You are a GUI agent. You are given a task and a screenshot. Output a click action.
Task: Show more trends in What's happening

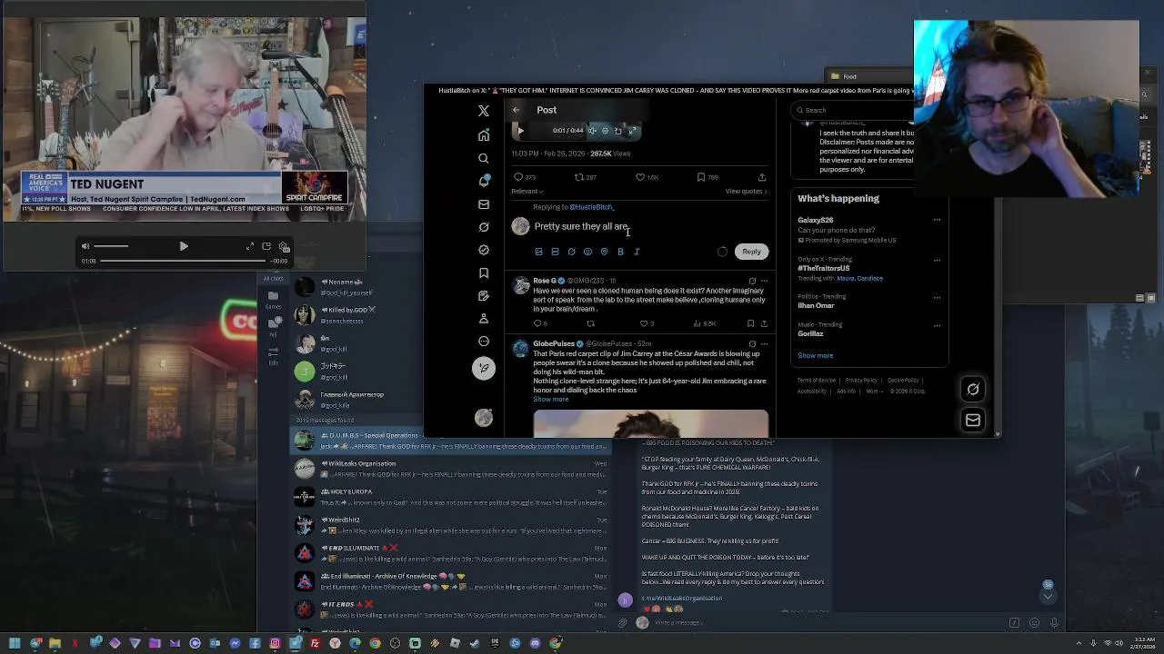click(815, 355)
